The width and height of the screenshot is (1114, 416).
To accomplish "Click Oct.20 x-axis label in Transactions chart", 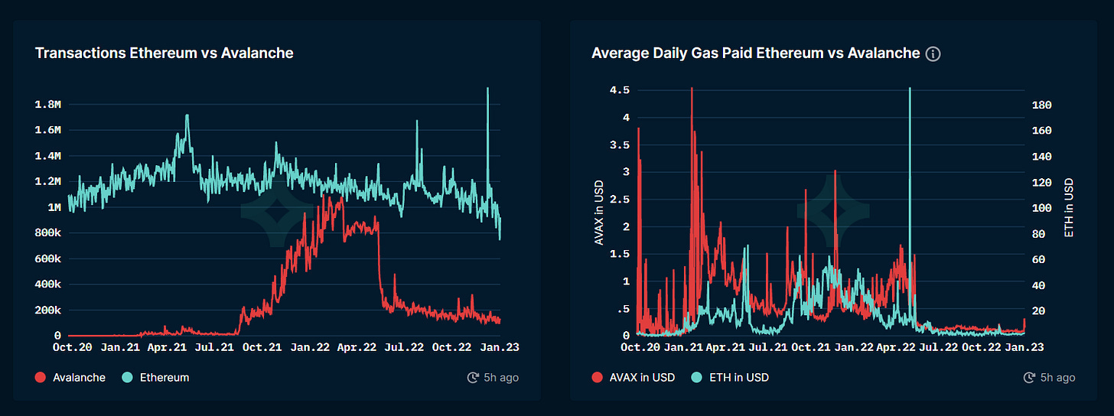I will coord(73,347).
